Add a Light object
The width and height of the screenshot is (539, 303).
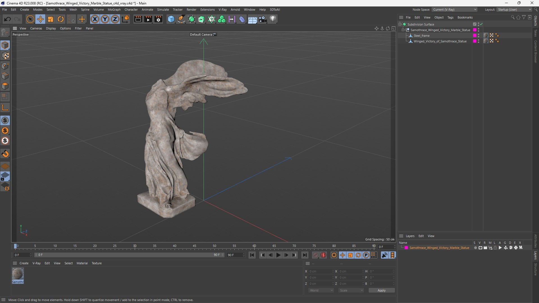point(273,19)
